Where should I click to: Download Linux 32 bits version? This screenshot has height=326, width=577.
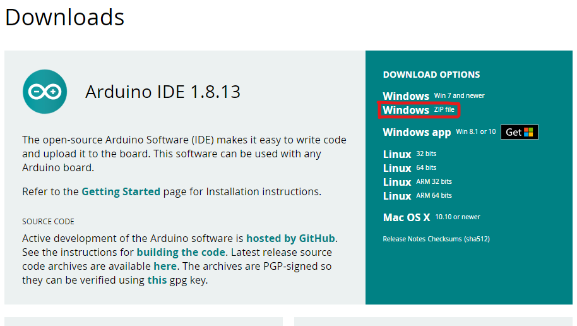[410, 154]
